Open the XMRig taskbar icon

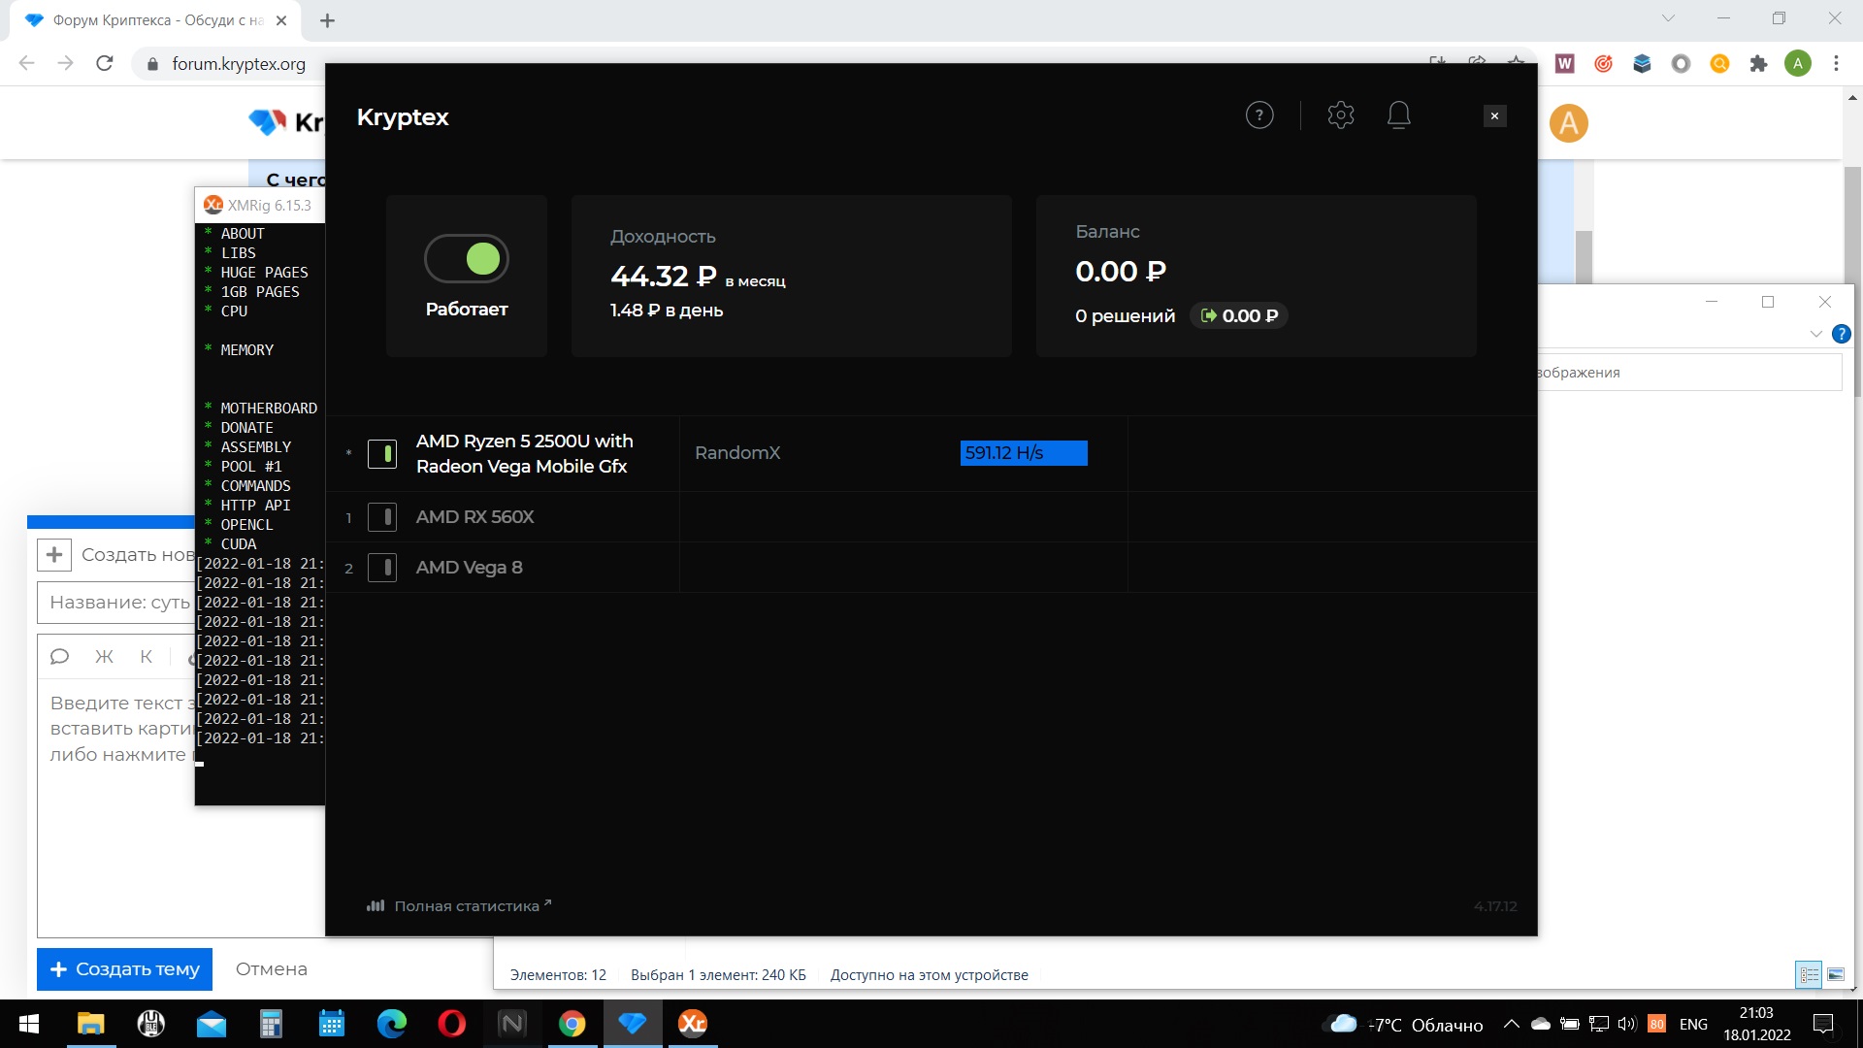692,1024
